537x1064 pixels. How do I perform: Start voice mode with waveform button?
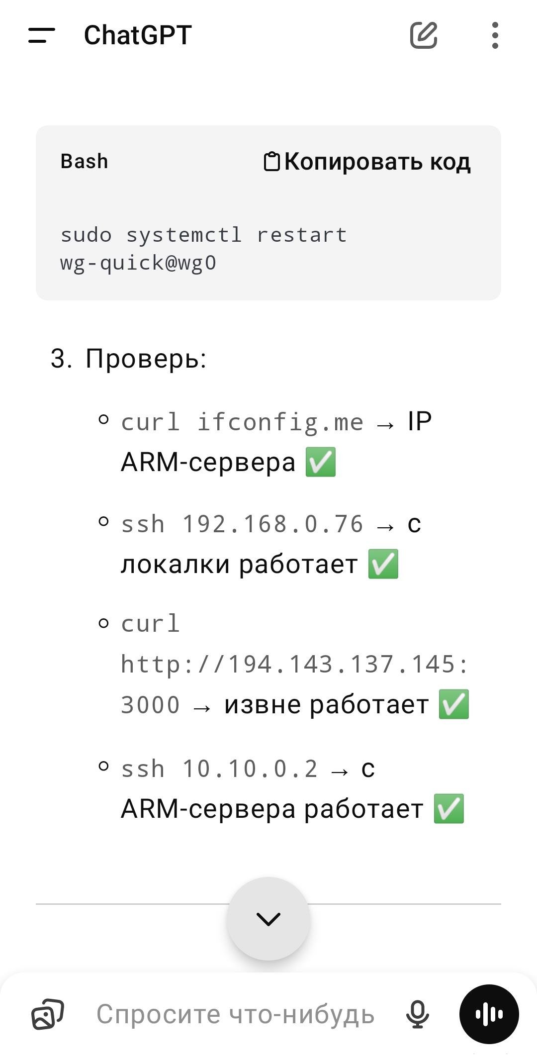click(x=489, y=1014)
